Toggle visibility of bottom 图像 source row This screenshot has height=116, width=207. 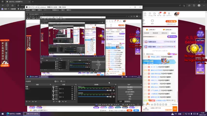click(72, 99)
